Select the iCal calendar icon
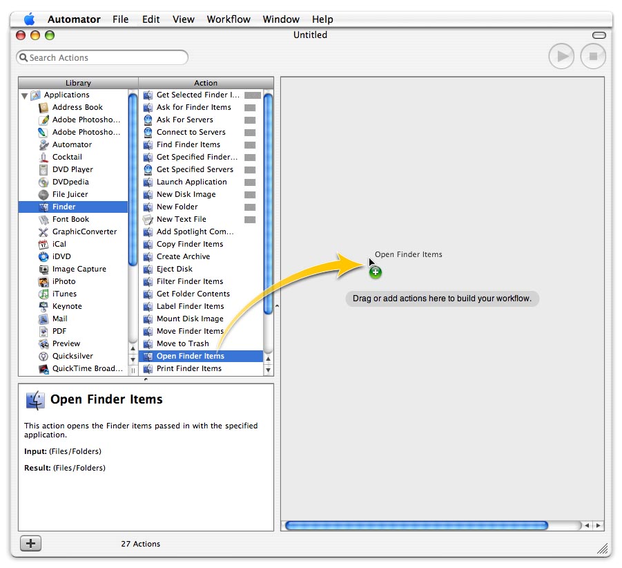Screen dimensions: 622x568 pyautogui.click(x=43, y=244)
